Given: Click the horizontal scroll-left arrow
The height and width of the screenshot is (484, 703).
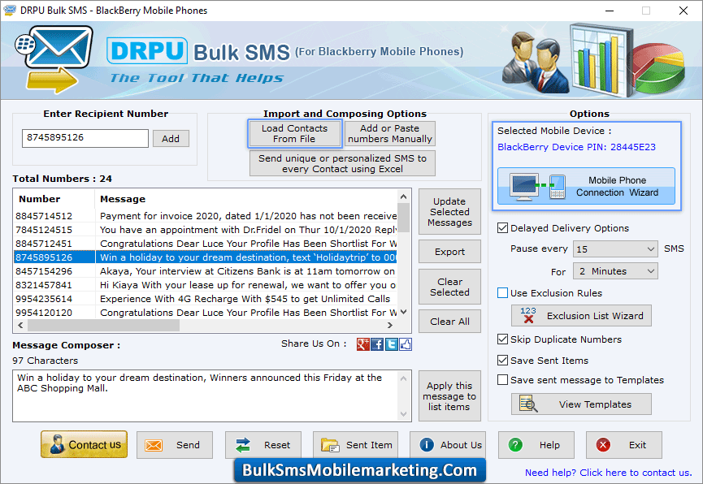Looking at the screenshot, I should pos(20,326).
